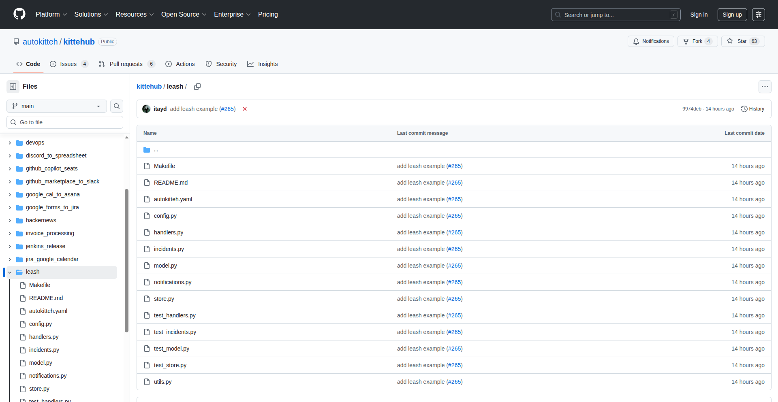Open the parent directory folder icon
This screenshot has width=778, height=402.
(147, 150)
